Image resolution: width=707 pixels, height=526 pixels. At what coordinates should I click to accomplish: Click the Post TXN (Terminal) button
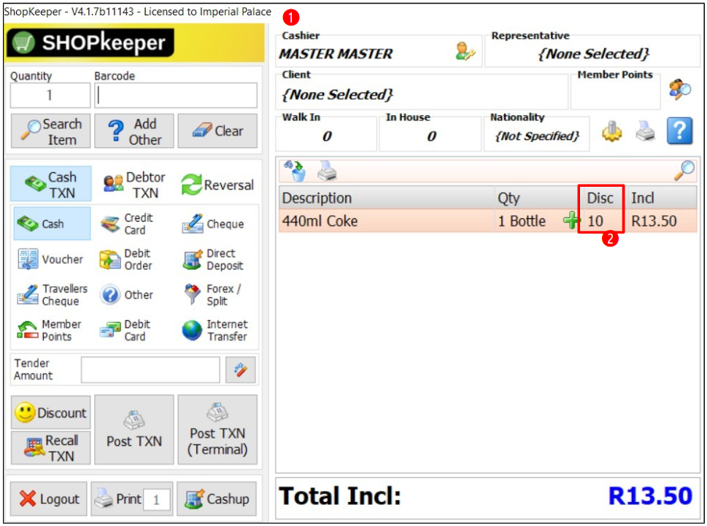(217, 430)
